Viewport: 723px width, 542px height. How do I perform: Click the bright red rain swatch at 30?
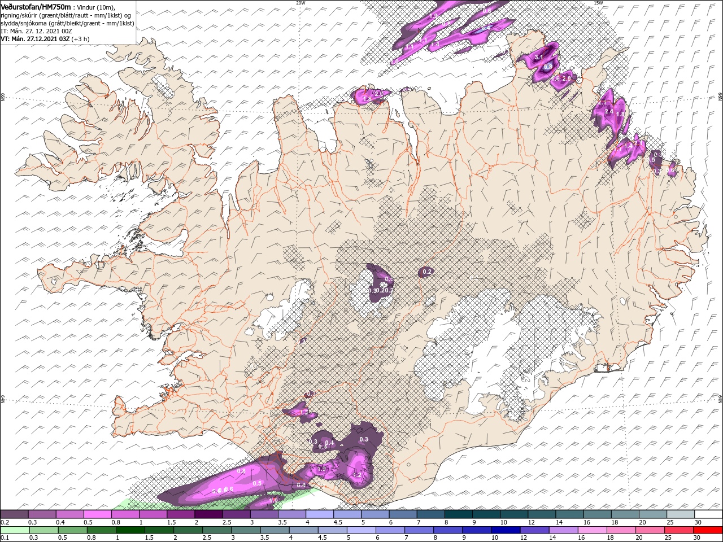[x=708, y=530]
